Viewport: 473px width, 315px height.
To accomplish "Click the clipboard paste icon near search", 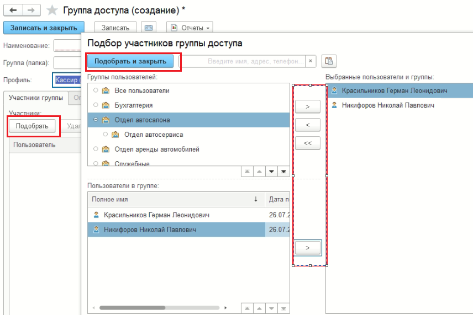I will pyautogui.click(x=329, y=61).
